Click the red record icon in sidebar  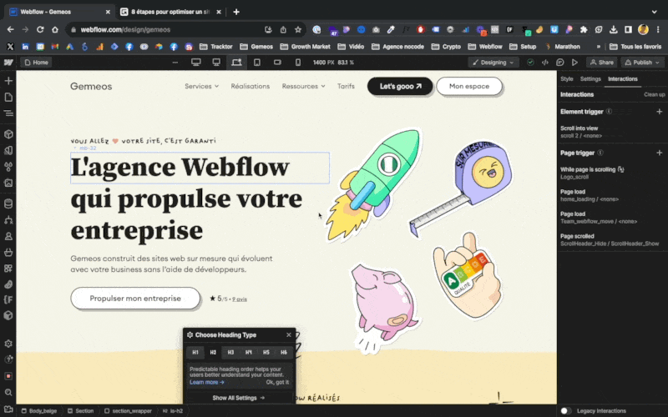point(8,376)
